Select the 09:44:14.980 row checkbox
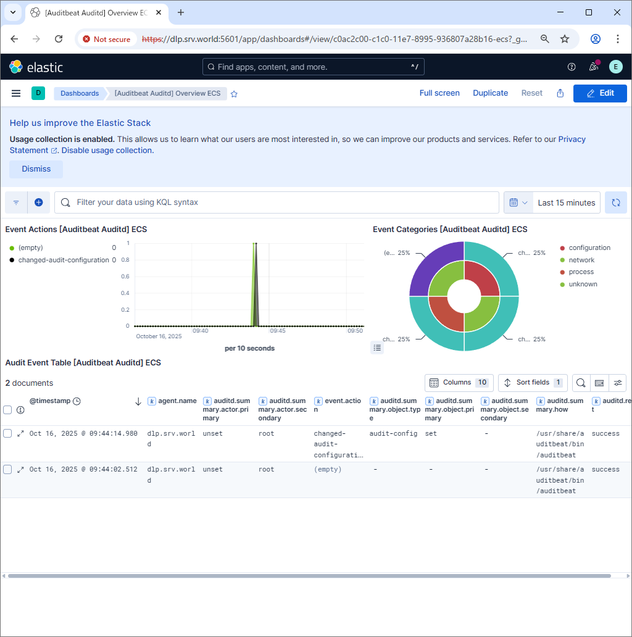Viewport: 632px width, 637px height. (x=7, y=433)
